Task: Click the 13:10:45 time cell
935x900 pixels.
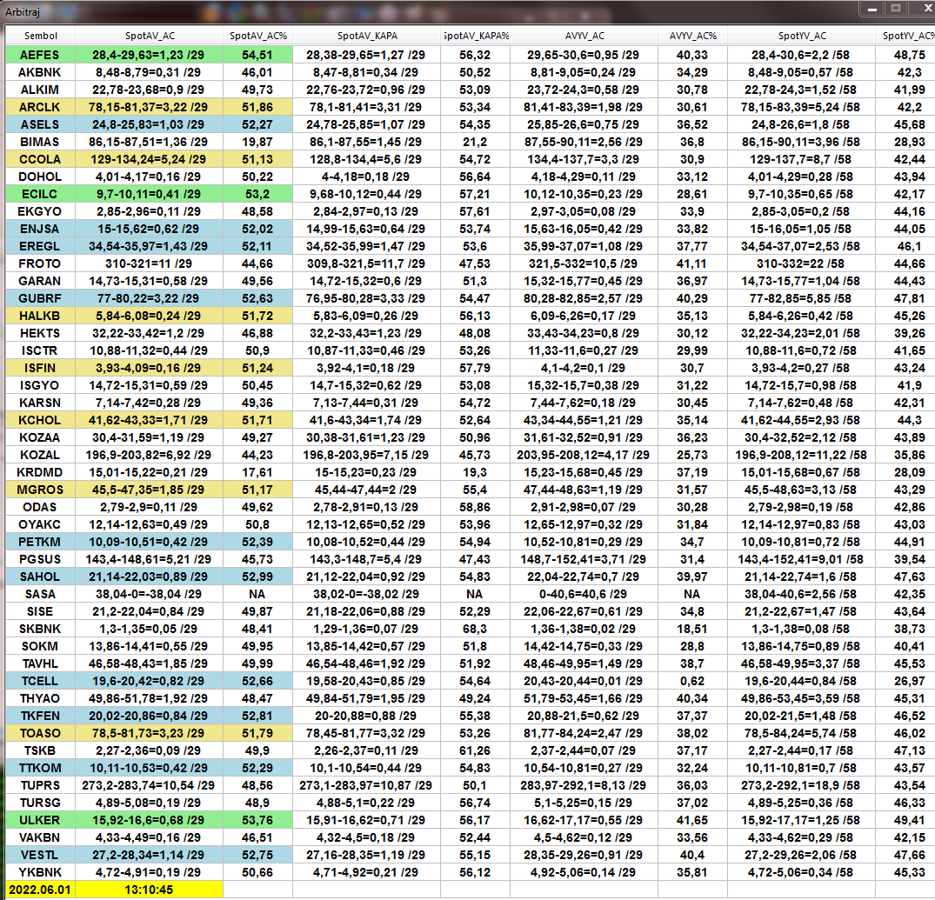Action: coord(149,890)
